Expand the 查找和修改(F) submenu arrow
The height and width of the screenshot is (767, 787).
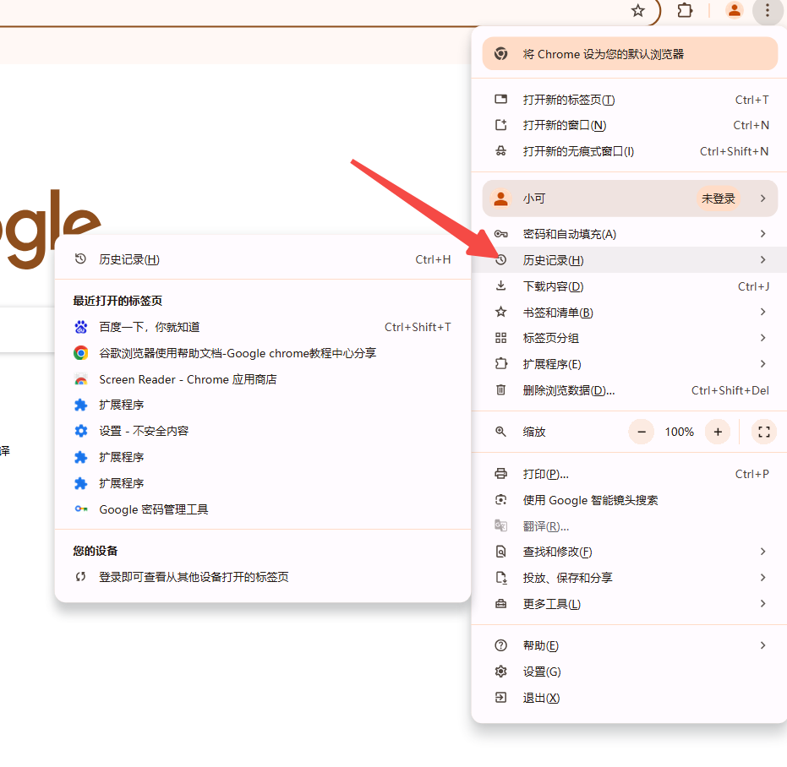[762, 552]
